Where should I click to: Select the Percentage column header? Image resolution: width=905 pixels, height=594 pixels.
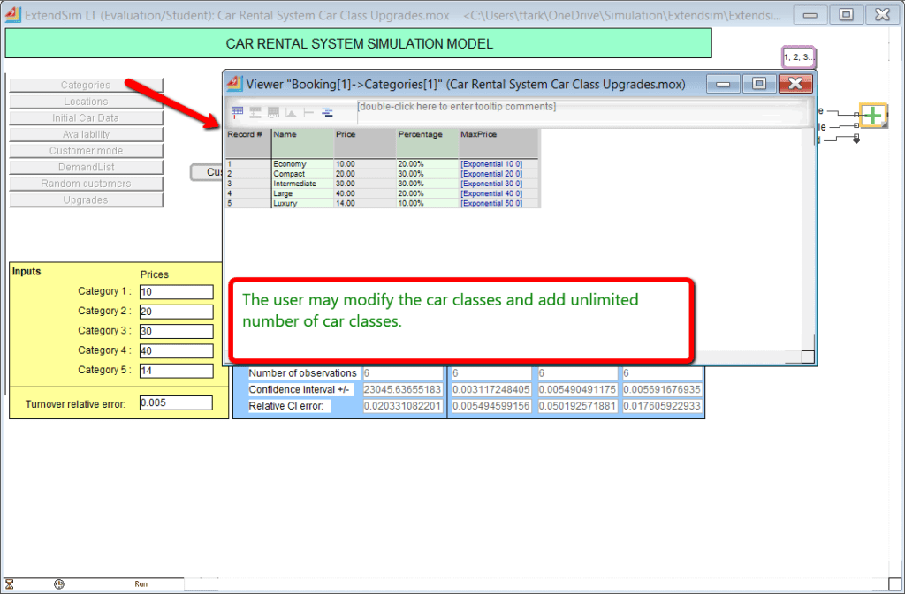(x=427, y=144)
